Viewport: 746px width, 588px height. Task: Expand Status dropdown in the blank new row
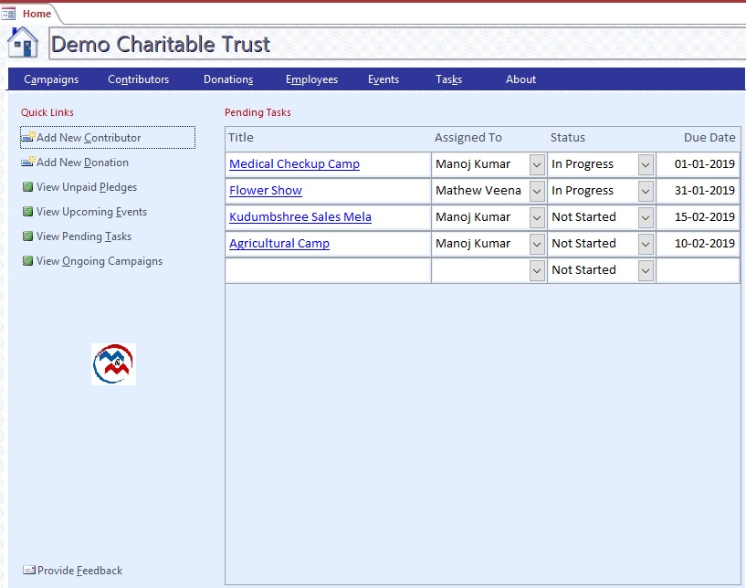(646, 270)
